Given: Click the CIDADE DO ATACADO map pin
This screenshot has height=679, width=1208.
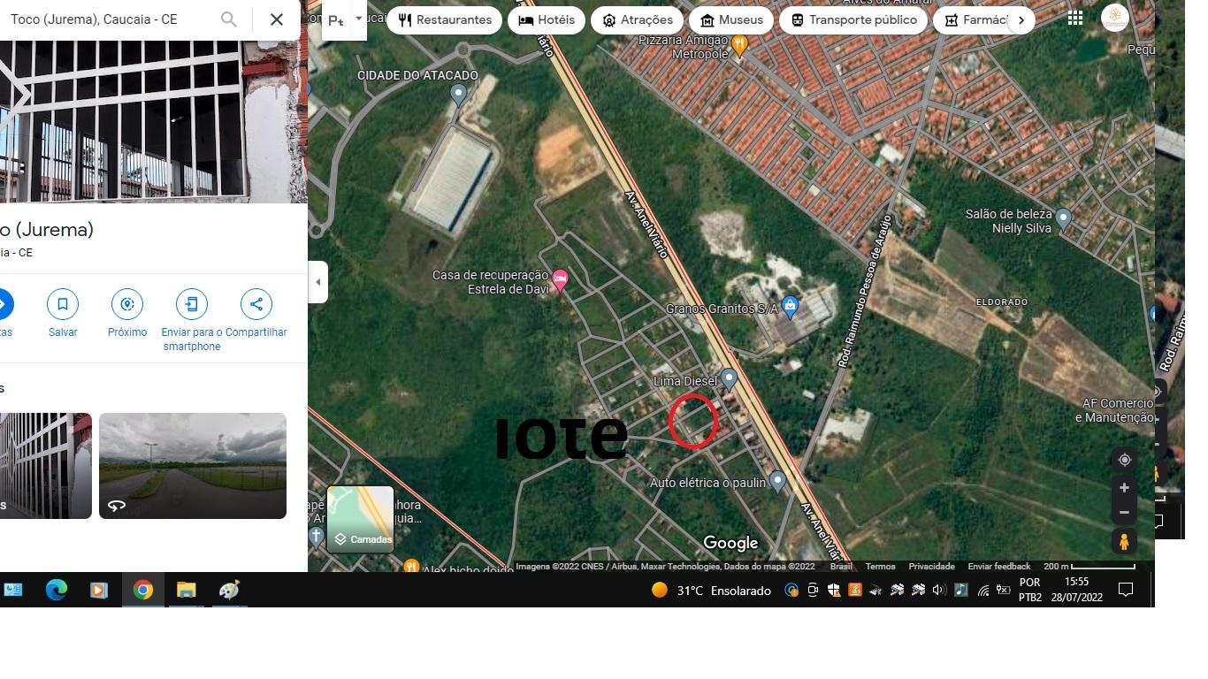Looking at the screenshot, I should [458, 95].
